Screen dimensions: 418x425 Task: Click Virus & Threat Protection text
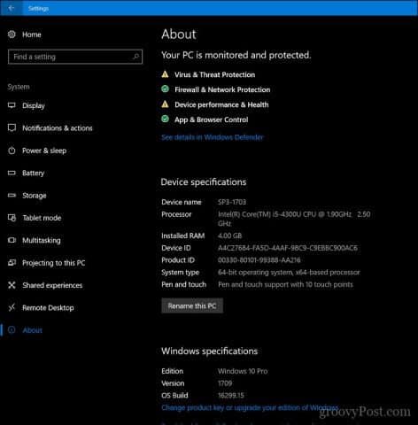[x=214, y=74]
